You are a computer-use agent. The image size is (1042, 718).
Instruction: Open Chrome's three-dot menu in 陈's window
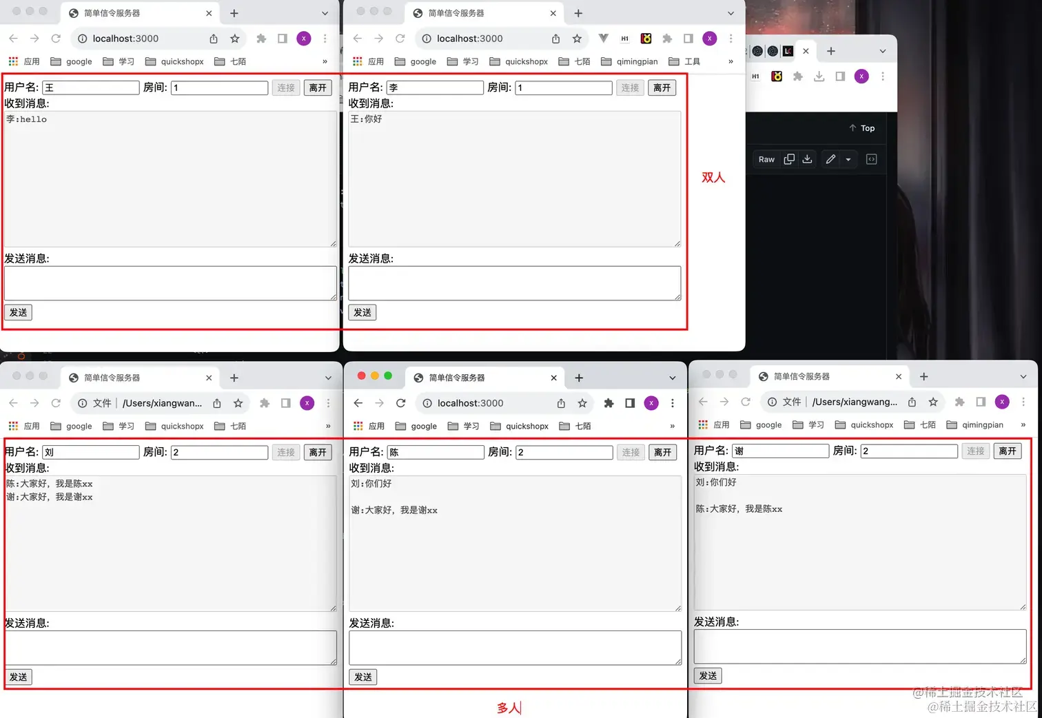click(x=673, y=403)
